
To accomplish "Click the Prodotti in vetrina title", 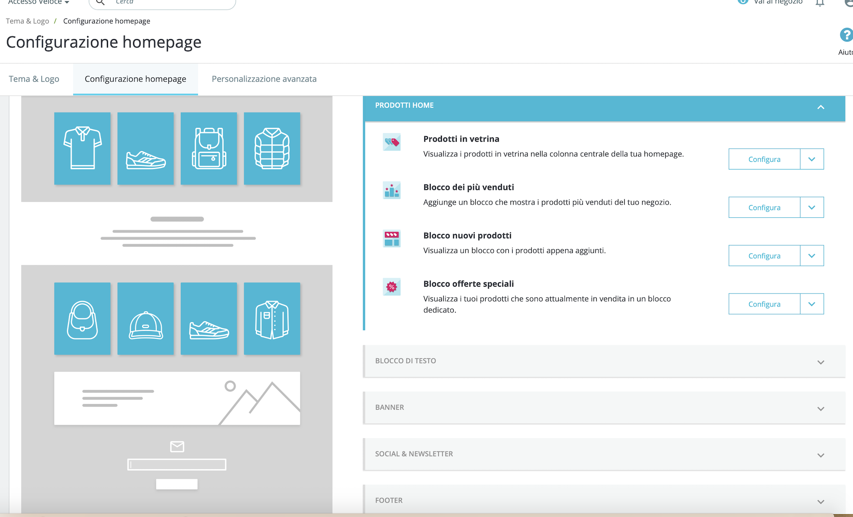I will (x=461, y=139).
